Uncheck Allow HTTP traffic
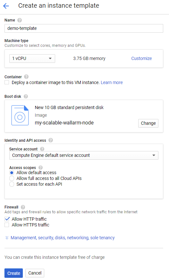The width and height of the screenshot is (169, 280). pos(7,219)
